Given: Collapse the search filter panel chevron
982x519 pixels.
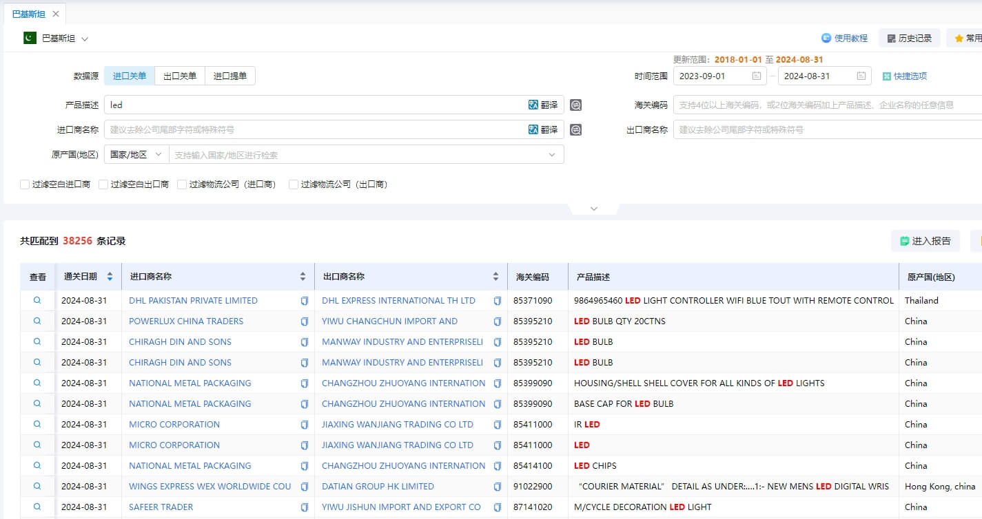Looking at the screenshot, I should (594, 209).
